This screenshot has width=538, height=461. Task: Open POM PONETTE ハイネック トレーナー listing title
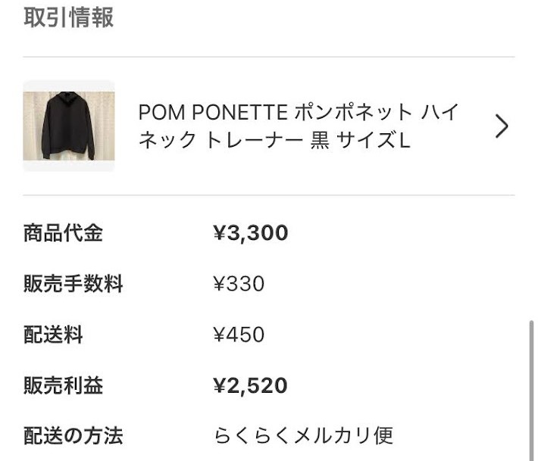pyautogui.click(x=299, y=126)
